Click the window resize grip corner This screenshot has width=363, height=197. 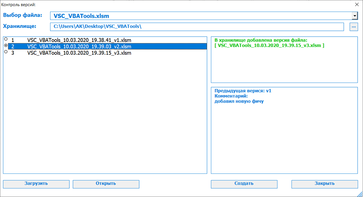pyautogui.click(x=360, y=194)
